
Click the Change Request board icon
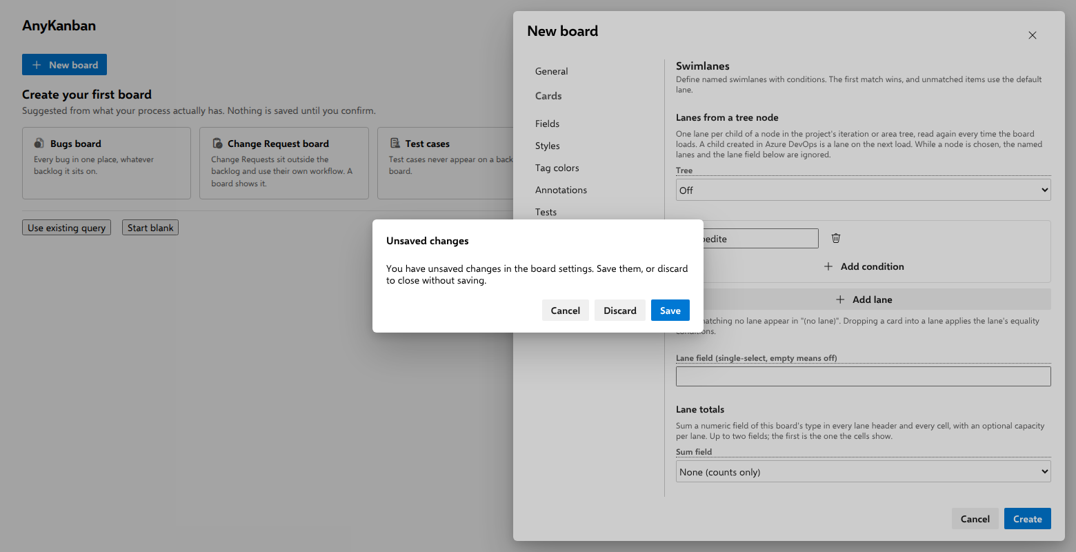point(217,143)
